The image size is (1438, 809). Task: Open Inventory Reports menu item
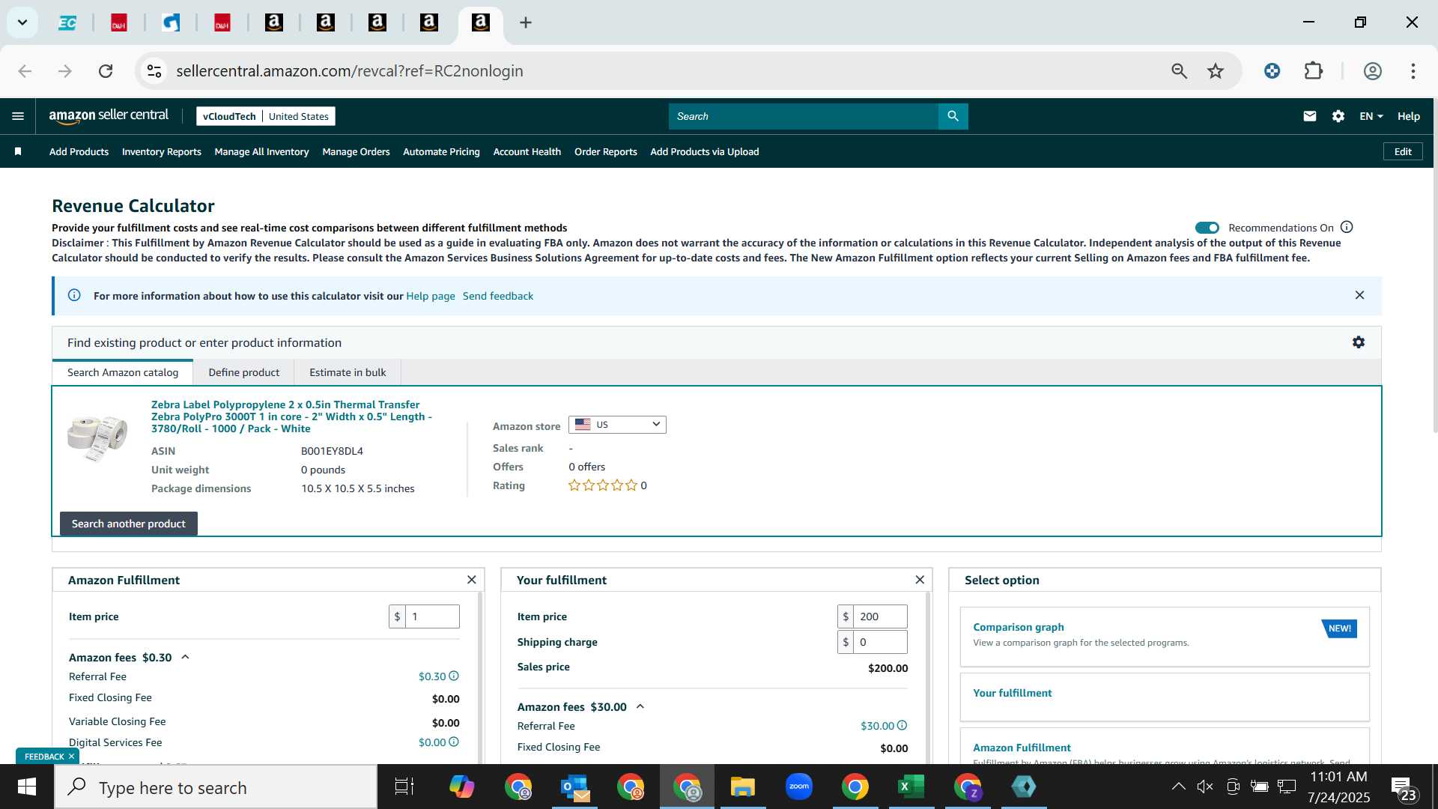pos(161,151)
